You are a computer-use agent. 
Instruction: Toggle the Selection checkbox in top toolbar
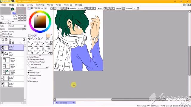tap(68, 8)
